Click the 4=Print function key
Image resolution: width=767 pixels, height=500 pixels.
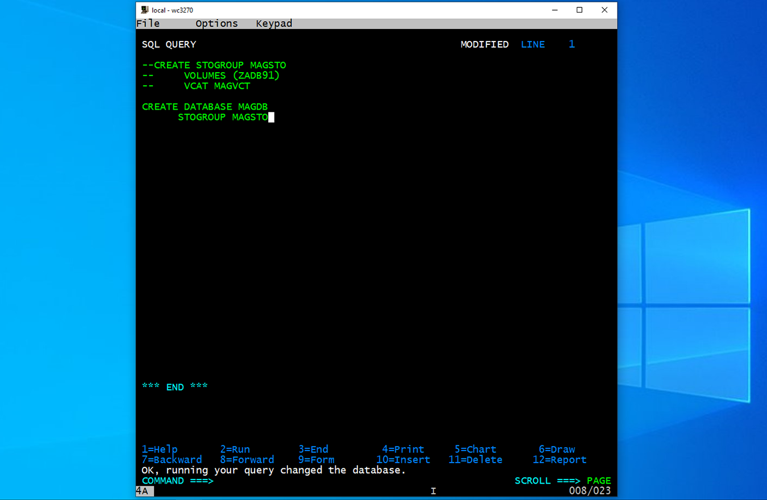click(403, 449)
